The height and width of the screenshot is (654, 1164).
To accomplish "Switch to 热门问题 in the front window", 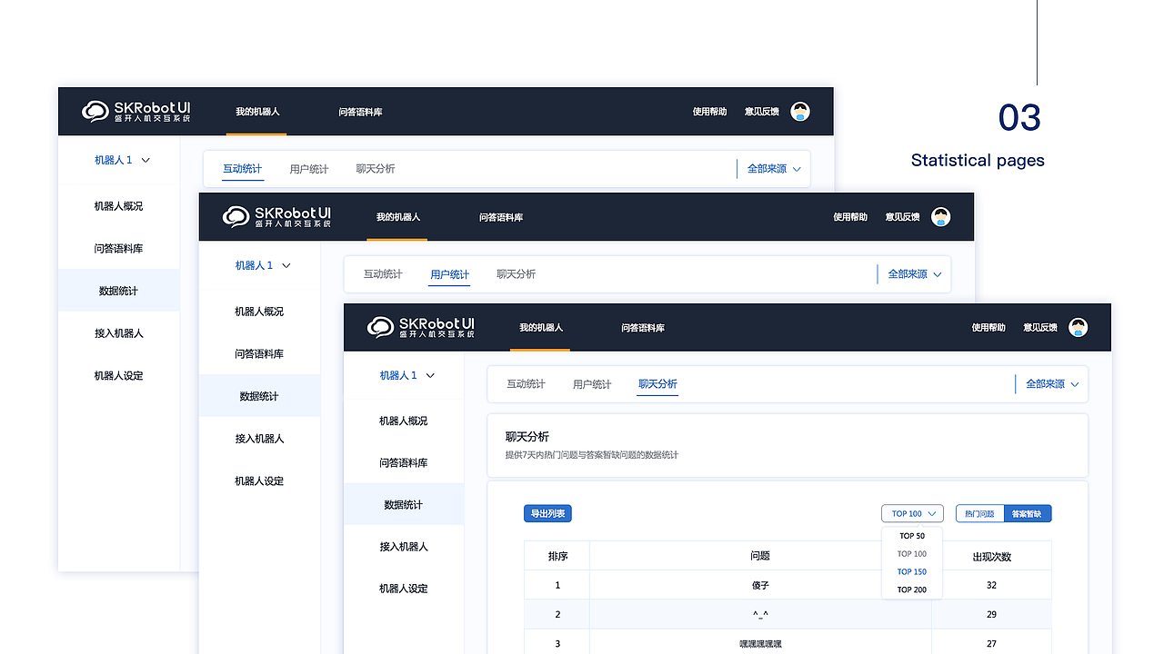I will click(980, 514).
